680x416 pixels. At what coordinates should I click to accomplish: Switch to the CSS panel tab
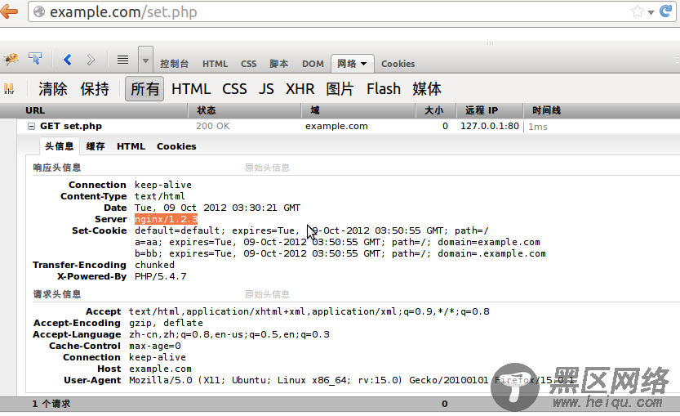click(248, 64)
